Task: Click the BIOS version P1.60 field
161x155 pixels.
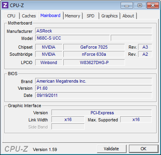Action: (94, 88)
